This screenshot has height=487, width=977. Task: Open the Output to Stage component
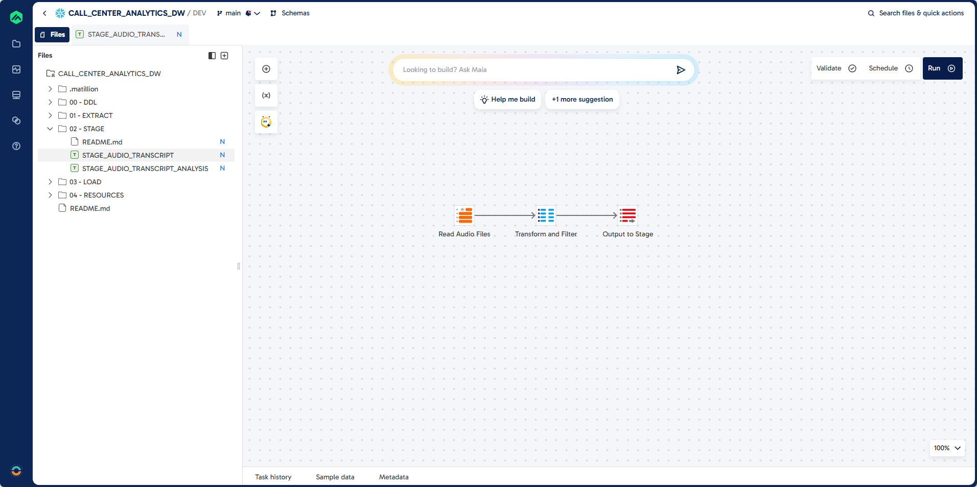[x=627, y=215]
